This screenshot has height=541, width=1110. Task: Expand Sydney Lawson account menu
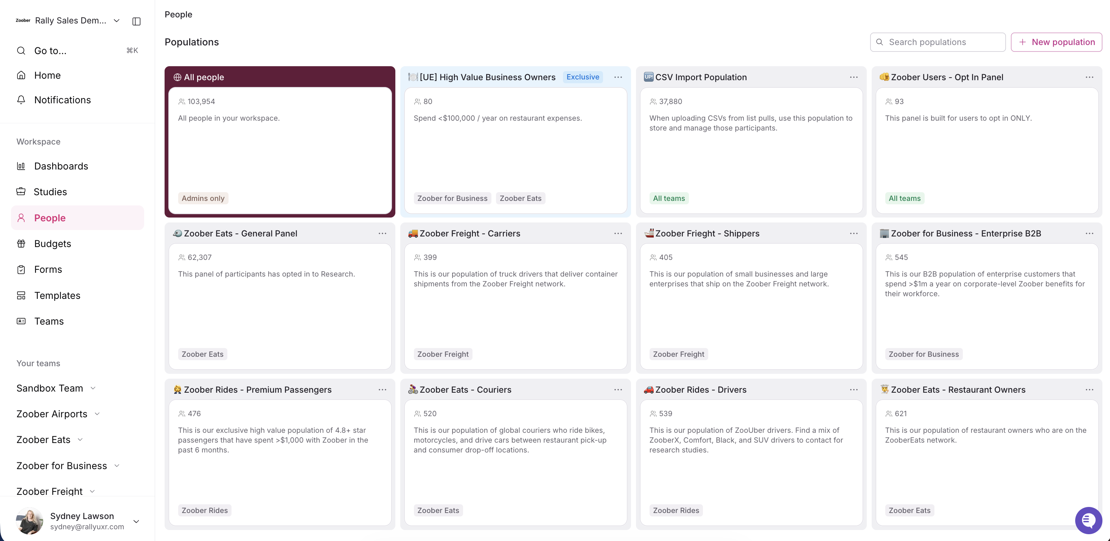[136, 521]
